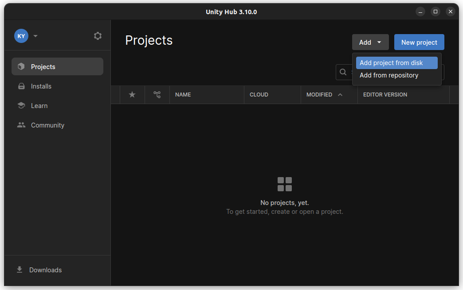Click the New project button
This screenshot has width=463, height=290.
[419, 42]
